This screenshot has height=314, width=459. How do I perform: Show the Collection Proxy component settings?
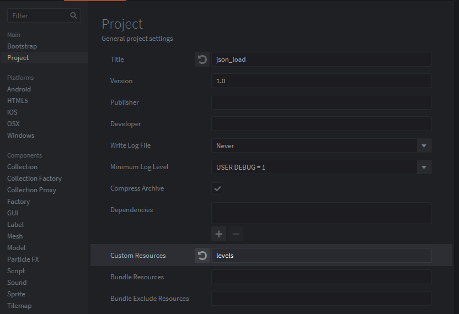click(31, 190)
